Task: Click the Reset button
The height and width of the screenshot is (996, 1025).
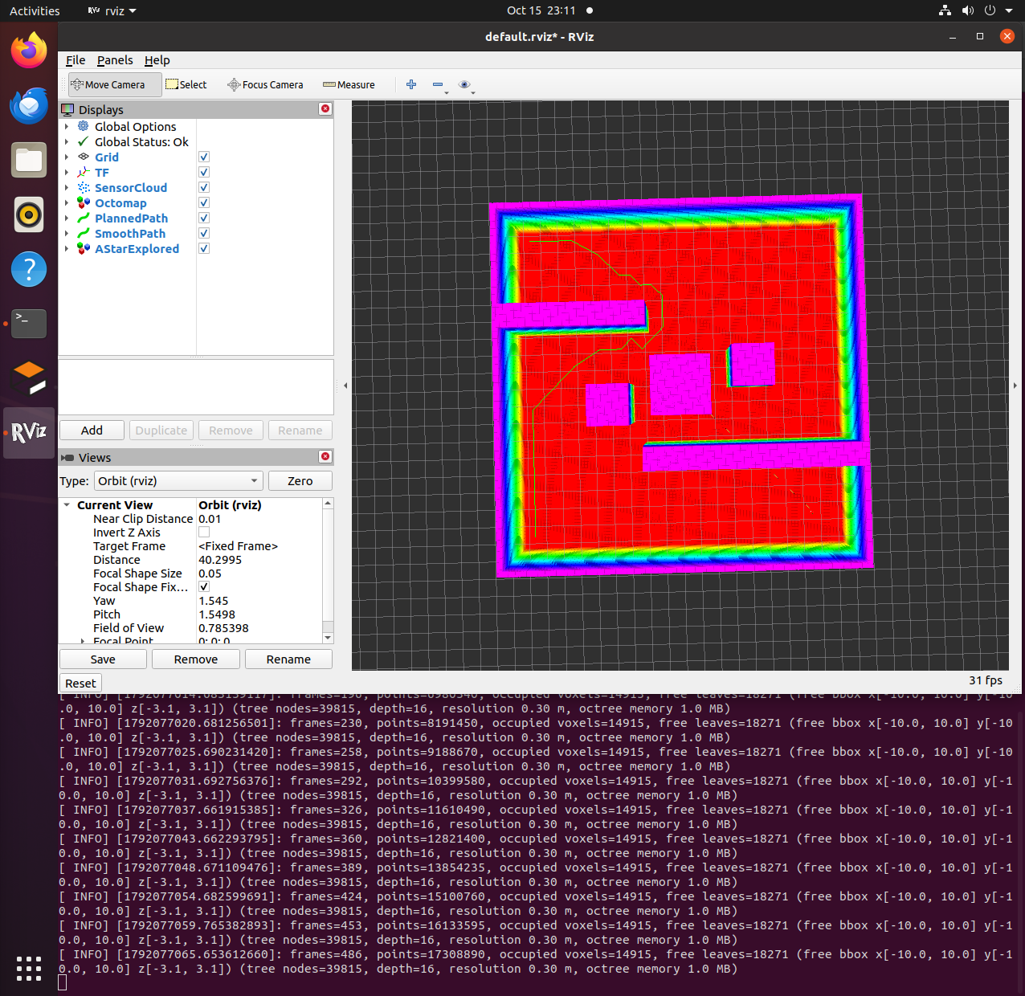Action: pos(80,684)
